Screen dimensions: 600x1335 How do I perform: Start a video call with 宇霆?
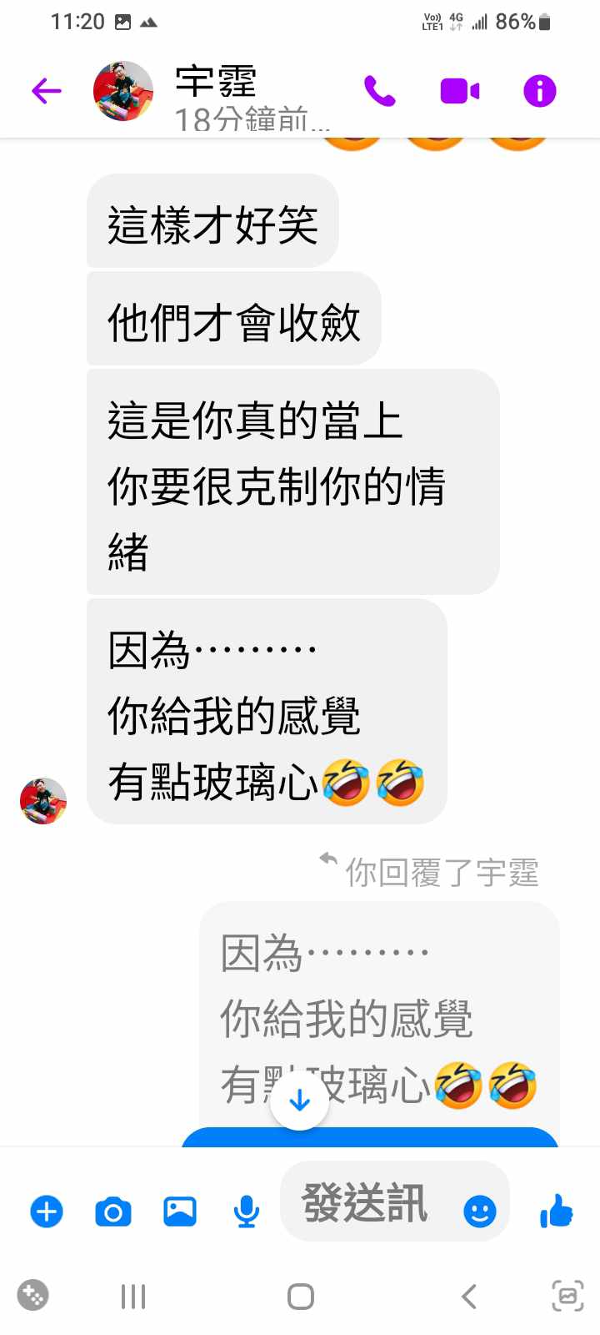459,91
